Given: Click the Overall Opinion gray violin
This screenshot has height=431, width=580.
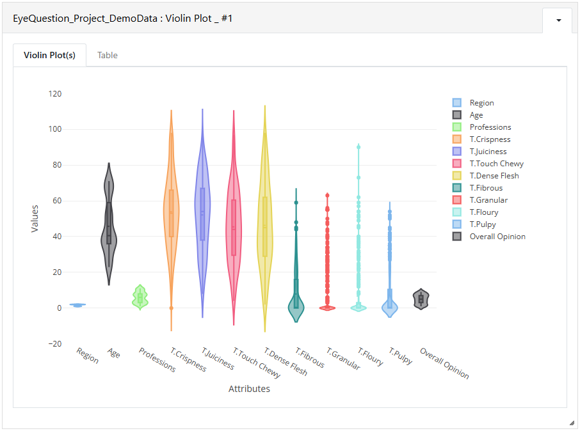Looking at the screenshot, I should pos(421,299).
